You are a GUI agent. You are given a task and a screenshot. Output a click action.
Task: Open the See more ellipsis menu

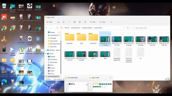pos(112,22)
